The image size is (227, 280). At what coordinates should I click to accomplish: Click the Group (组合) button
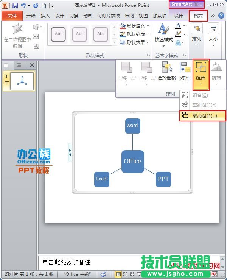[201, 71]
